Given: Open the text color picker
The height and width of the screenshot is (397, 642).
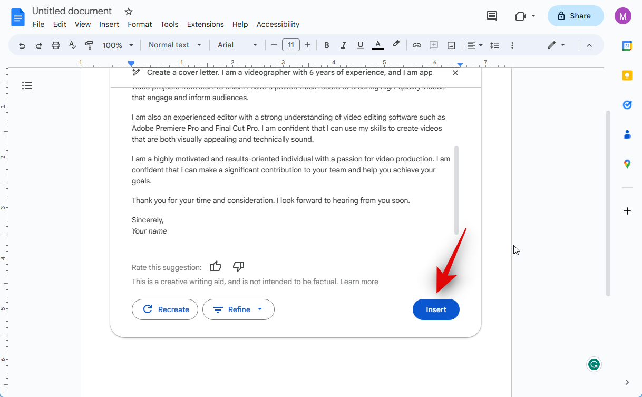Looking at the screenshot, I should click(x=377, y=45).
